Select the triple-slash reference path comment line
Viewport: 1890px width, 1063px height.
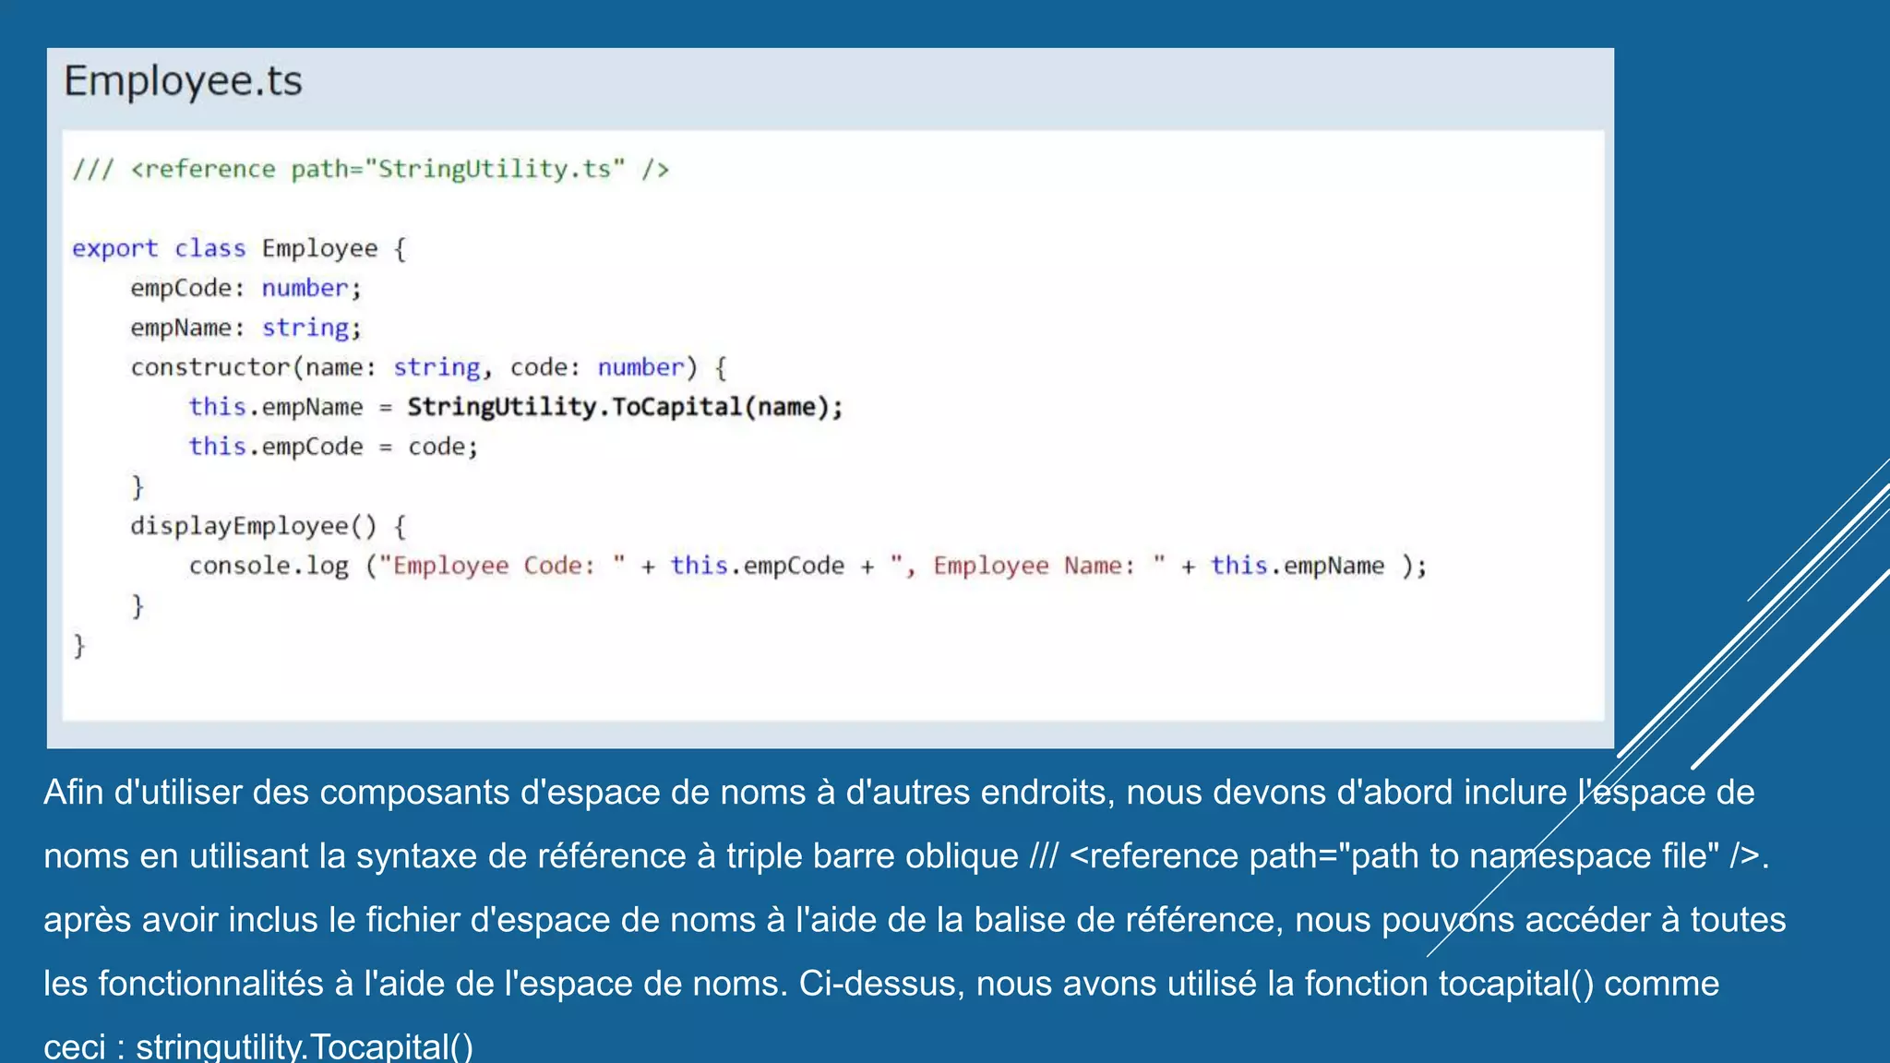pyautogui.click(x=371, y=169)
